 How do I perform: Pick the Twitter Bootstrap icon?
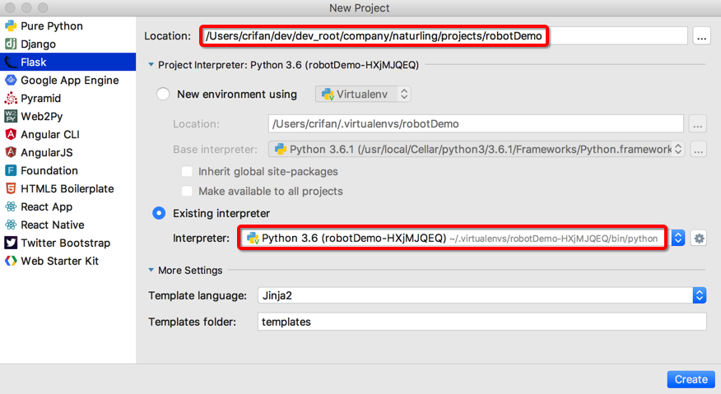12,243
